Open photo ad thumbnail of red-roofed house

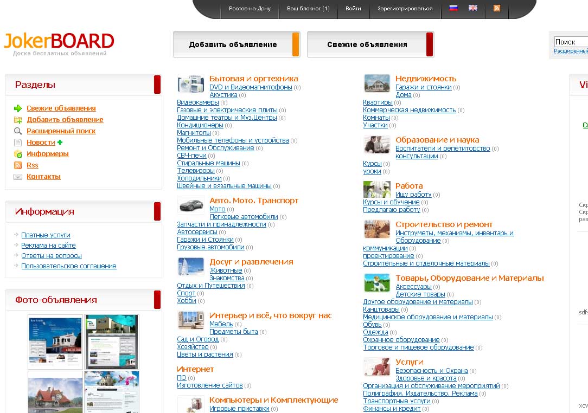pos(55,392)
